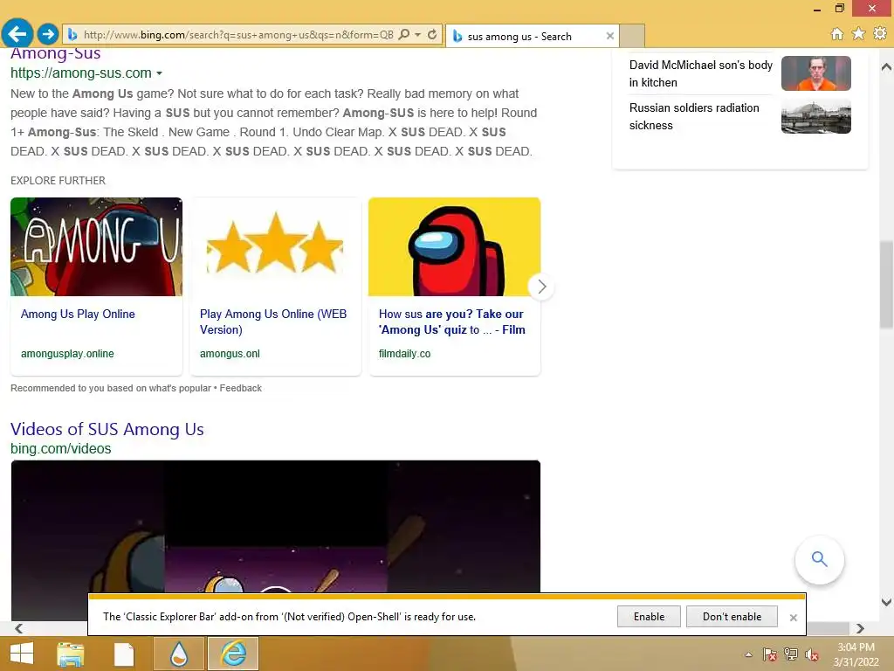Go forward with the browser forward arrow
This screenshot has height=671, width=894.
48,34
